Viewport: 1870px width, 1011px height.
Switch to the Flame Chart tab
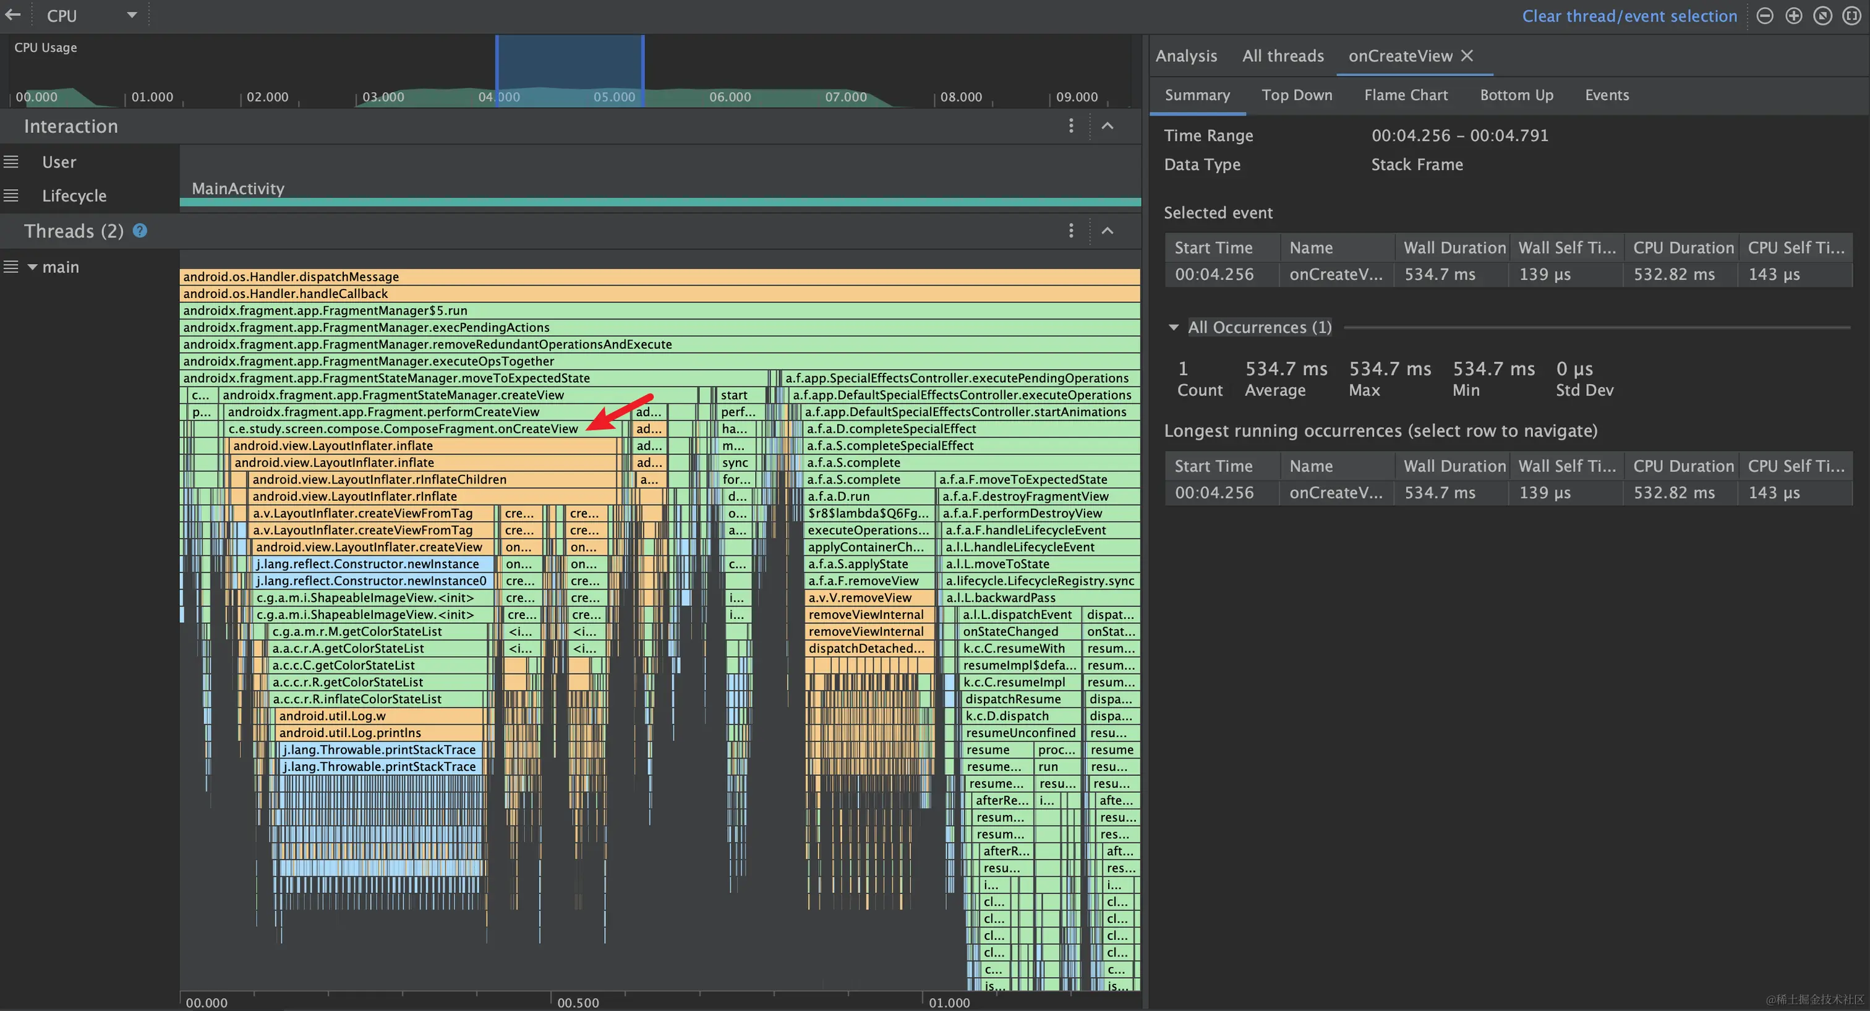pos(1406,95)
